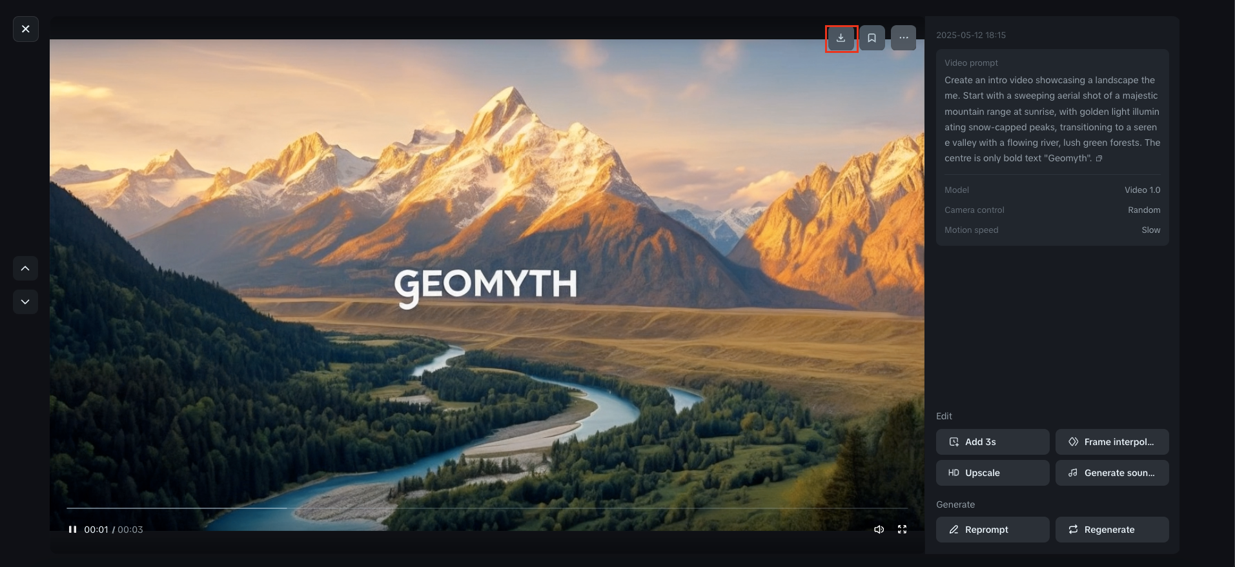Screen dimensions: 1235x567
Task: Bookmark this video
Action: (x=872, y=38)
